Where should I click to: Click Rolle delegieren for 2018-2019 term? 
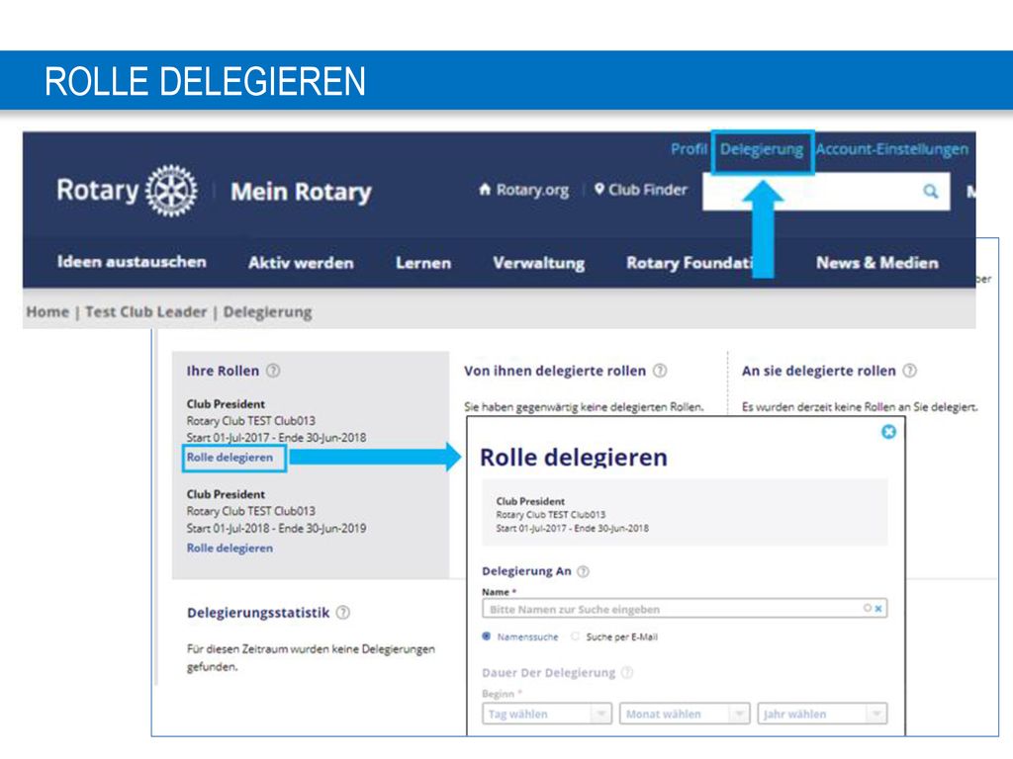click(230, 548)
